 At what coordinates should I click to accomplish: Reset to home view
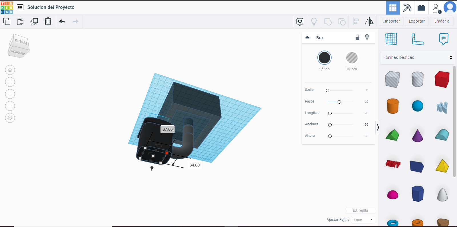10,70
